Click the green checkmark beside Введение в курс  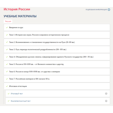point(7,27)
